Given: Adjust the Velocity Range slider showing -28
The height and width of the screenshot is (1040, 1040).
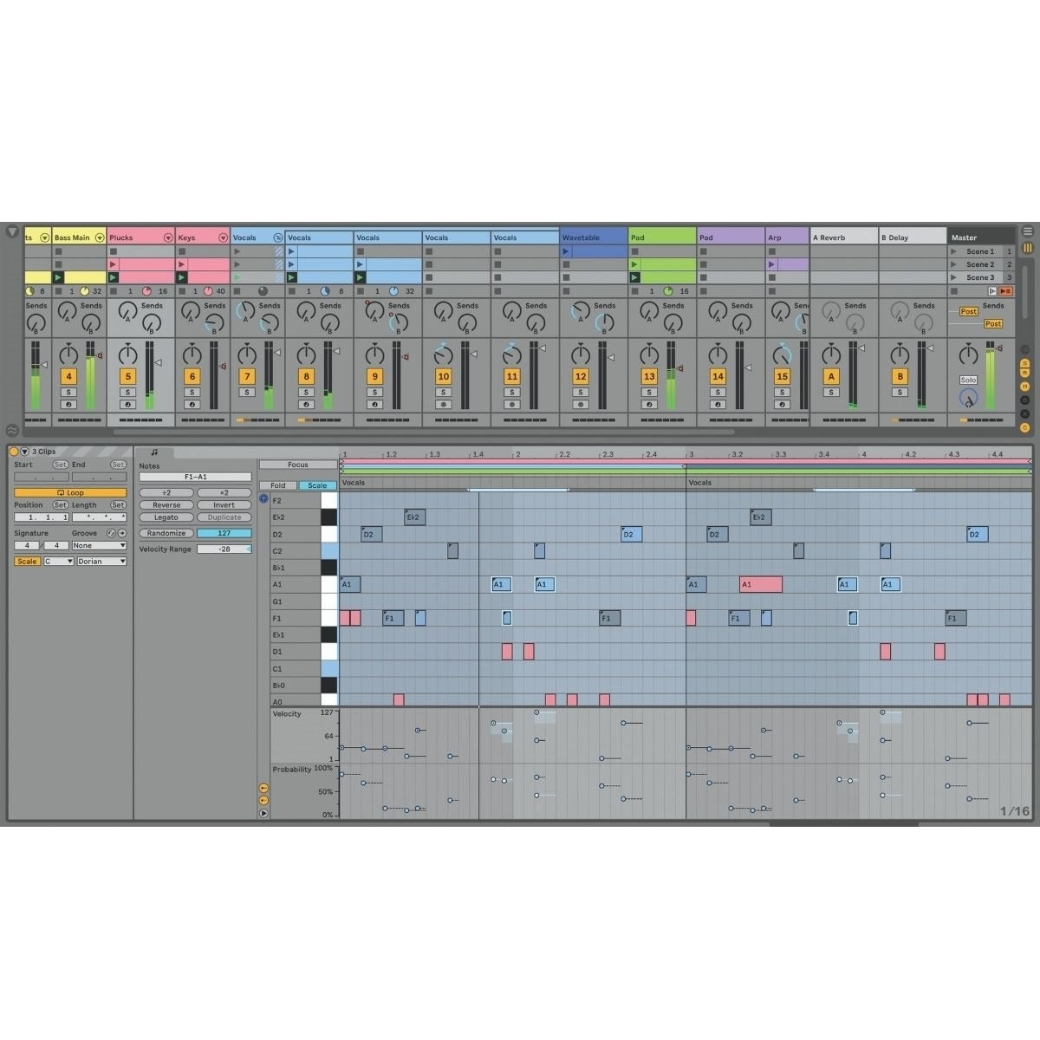Looking at the screenshot, I should pos(224,549).
